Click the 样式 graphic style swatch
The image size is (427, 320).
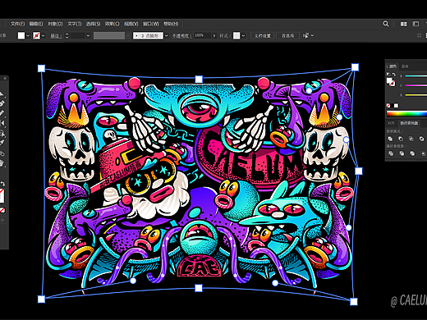(x=236, y=35)
